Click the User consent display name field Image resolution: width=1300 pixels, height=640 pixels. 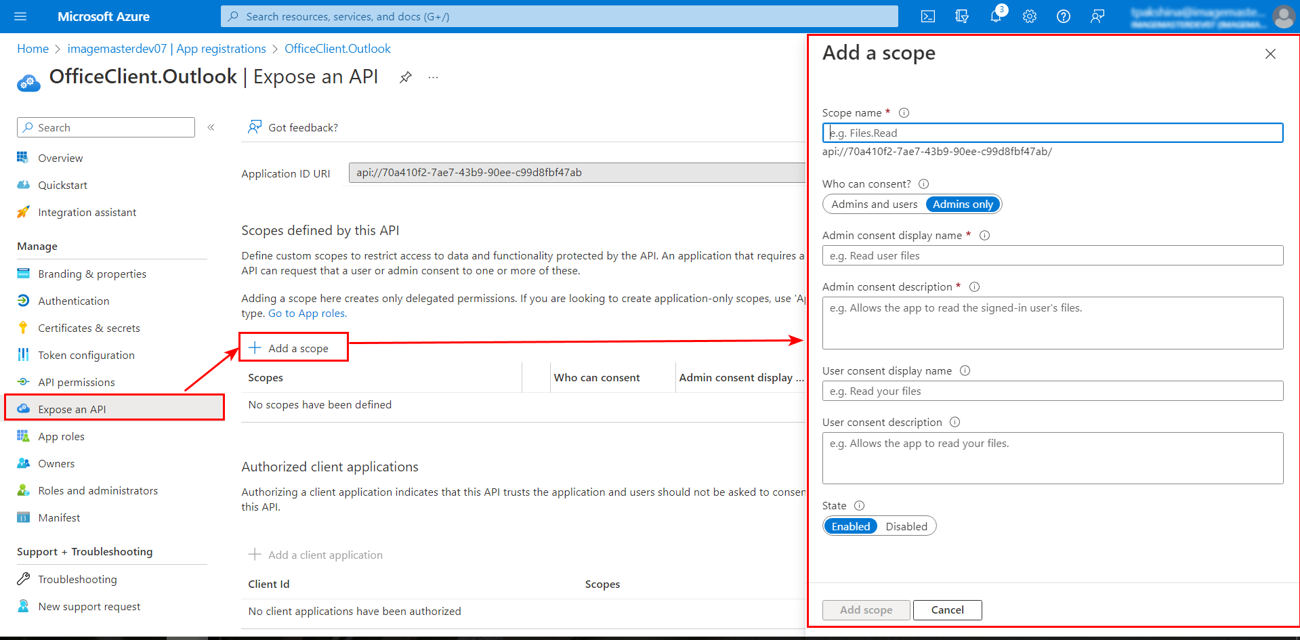click(1053, 391)
